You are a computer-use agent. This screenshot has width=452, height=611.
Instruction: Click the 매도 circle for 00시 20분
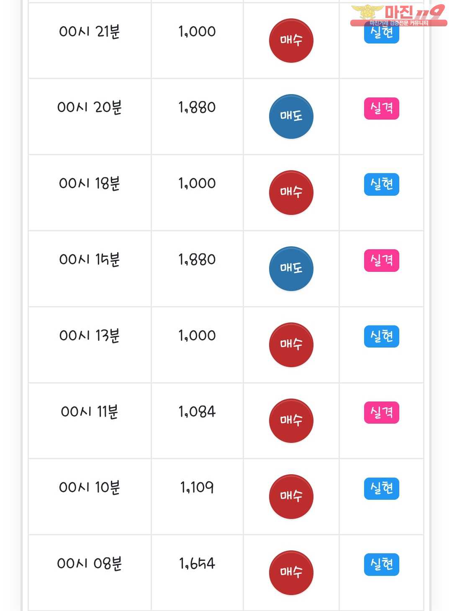coord(291,116)
